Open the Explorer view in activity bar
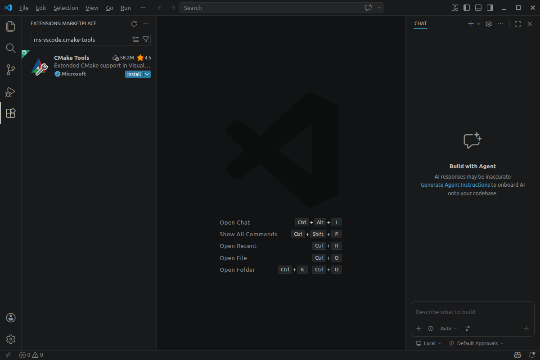540x360 pixels. coord(11,27)
